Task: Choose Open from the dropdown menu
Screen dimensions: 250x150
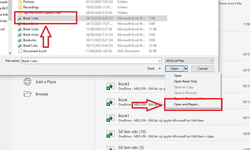Action: click(x=178, y=76)
